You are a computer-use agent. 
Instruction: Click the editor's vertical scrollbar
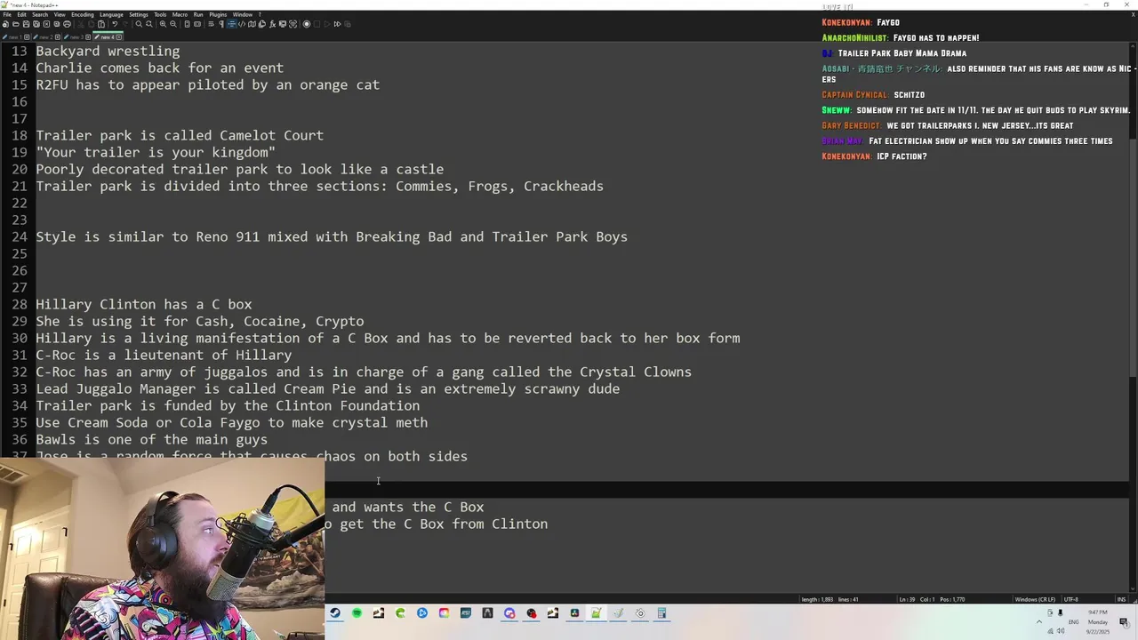click(x=1133, y=258)
